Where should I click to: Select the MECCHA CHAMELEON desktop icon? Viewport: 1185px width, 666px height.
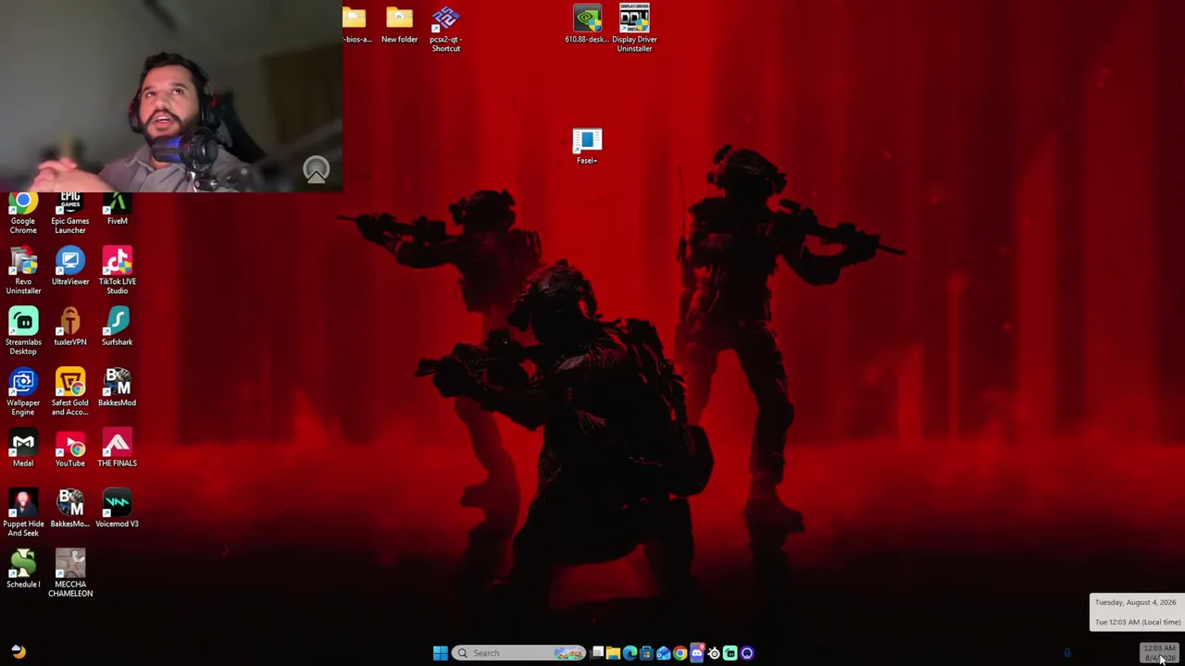[x=70, y=573]
